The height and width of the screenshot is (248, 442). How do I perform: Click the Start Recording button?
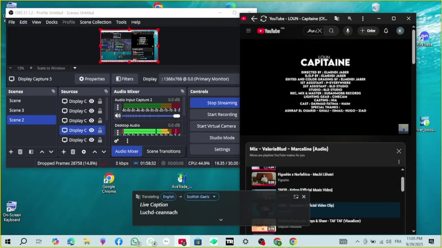click(215, 114)
